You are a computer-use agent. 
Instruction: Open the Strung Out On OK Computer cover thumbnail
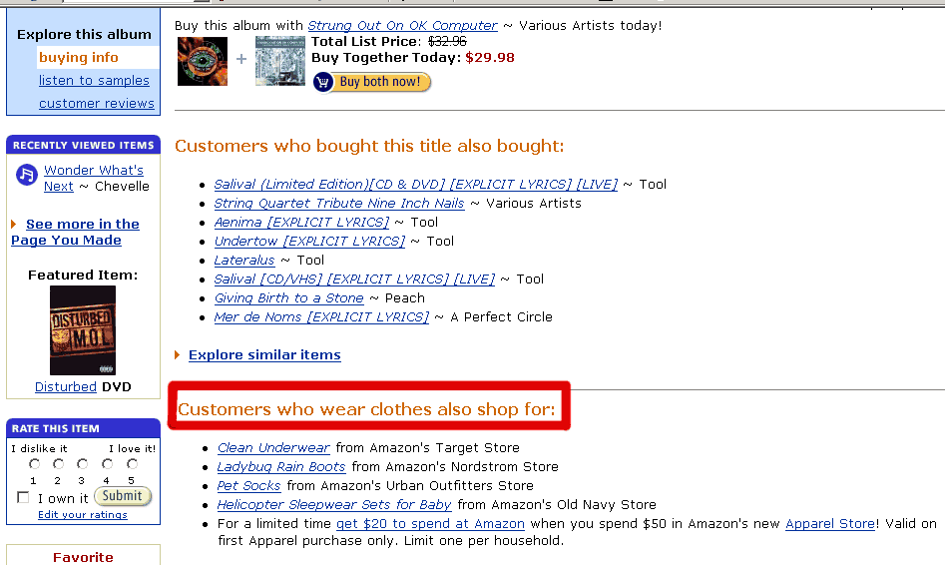pos(280,62)
